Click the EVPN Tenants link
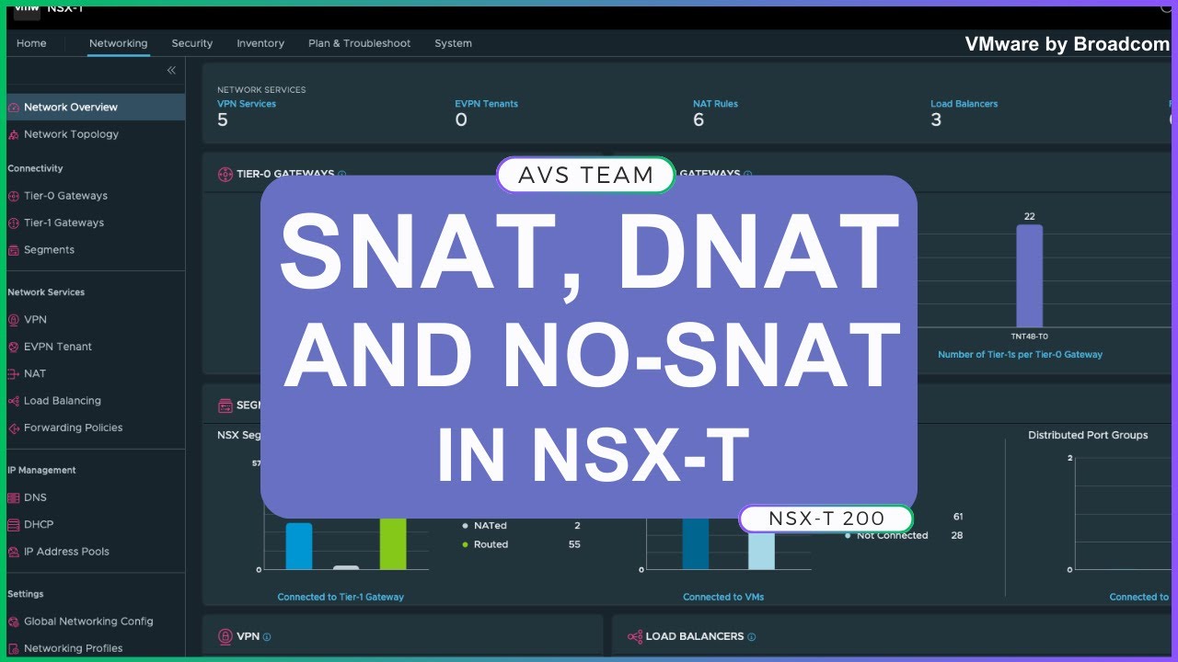The image size is (1178, 662). coord(486,104)
